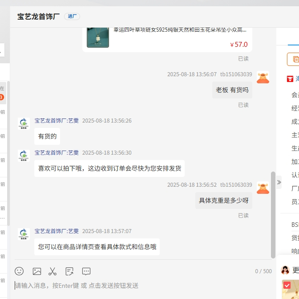Click the scissors screenshot tool
The height and width of the screenshot is (299, 299).
[x=53, y=271]
